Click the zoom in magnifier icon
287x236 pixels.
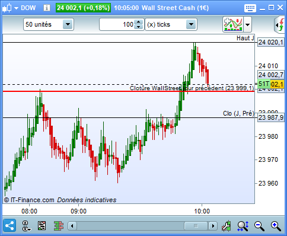click(x=276, y=226)
